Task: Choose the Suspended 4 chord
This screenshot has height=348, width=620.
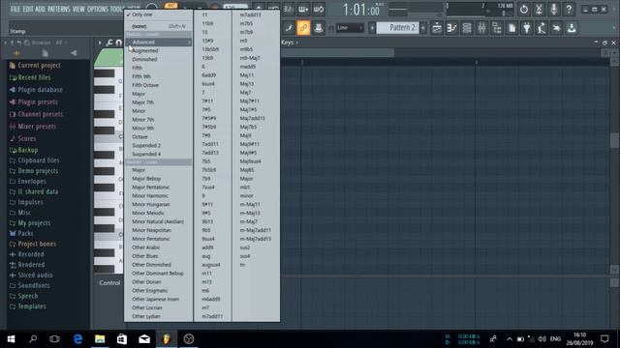Action: click(158, 155)
